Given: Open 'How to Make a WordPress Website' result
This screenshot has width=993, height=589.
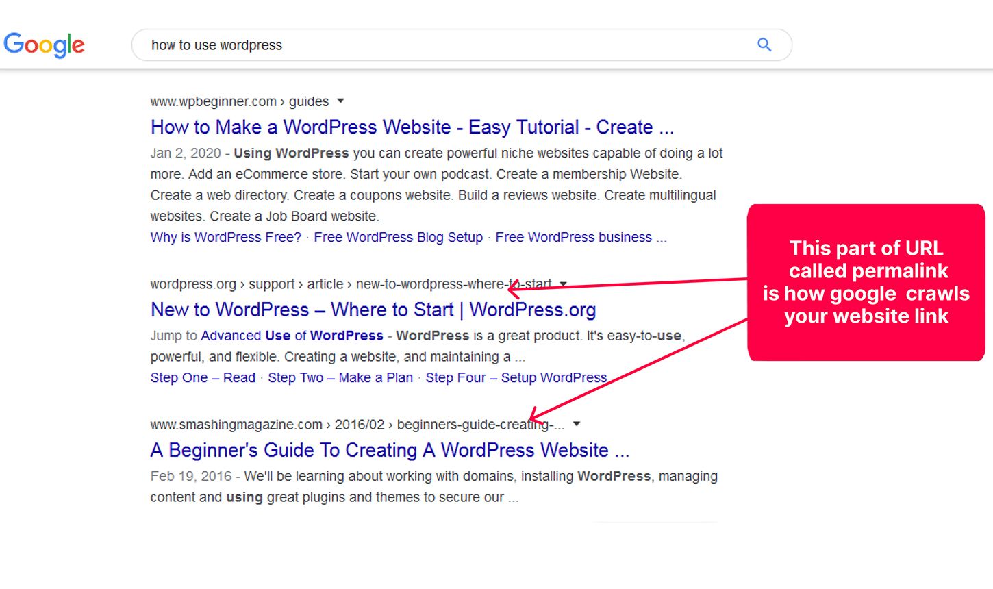Looking at the screenshot, I should (412, 127).
